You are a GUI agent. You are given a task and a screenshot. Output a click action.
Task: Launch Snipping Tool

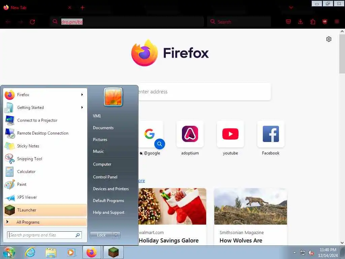(x=45, y=159)
